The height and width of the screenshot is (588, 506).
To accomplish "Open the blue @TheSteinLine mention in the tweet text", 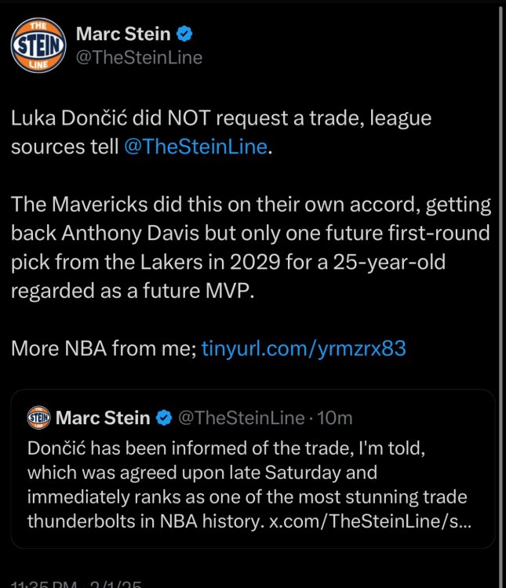I will coord(195,147).
